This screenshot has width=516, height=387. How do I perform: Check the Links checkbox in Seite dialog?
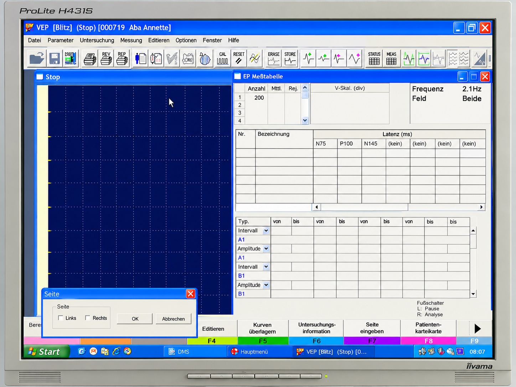(x=61, y=318)
